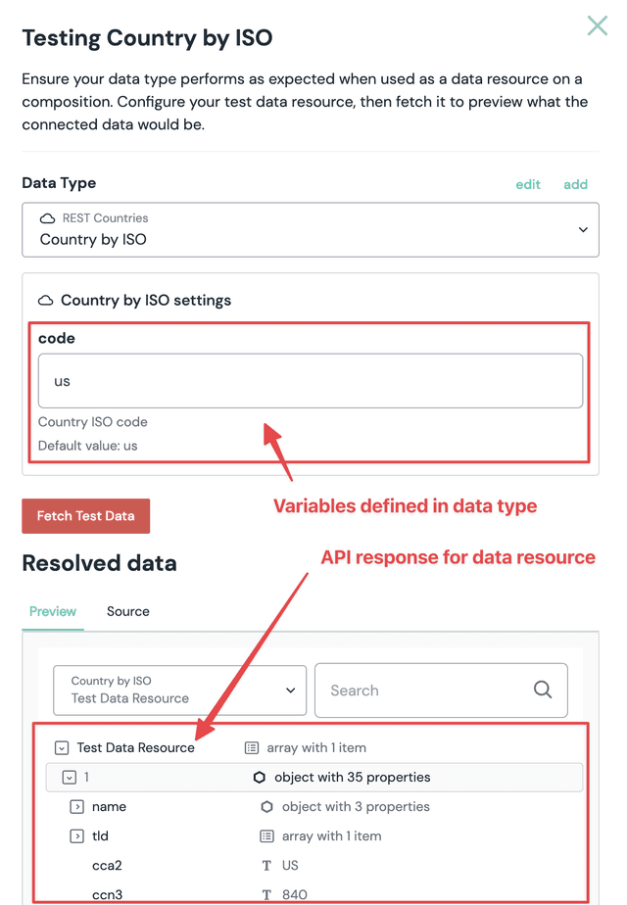Expand the name tree node
This screenshot has width=627, height=905.
pyautogui.click(x=76, y=806)
